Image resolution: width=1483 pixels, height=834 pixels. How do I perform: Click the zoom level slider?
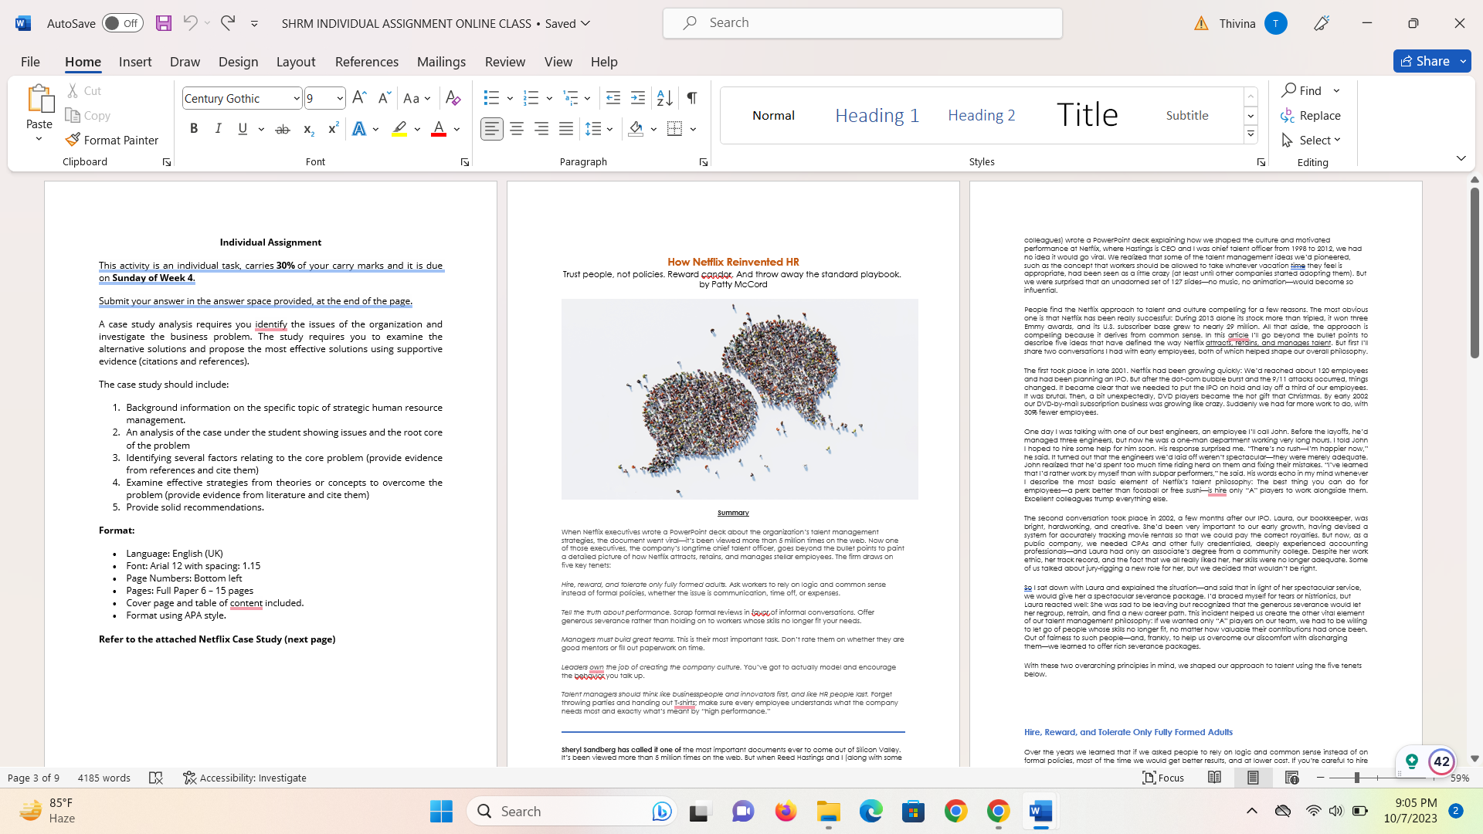coord(1357,778)
